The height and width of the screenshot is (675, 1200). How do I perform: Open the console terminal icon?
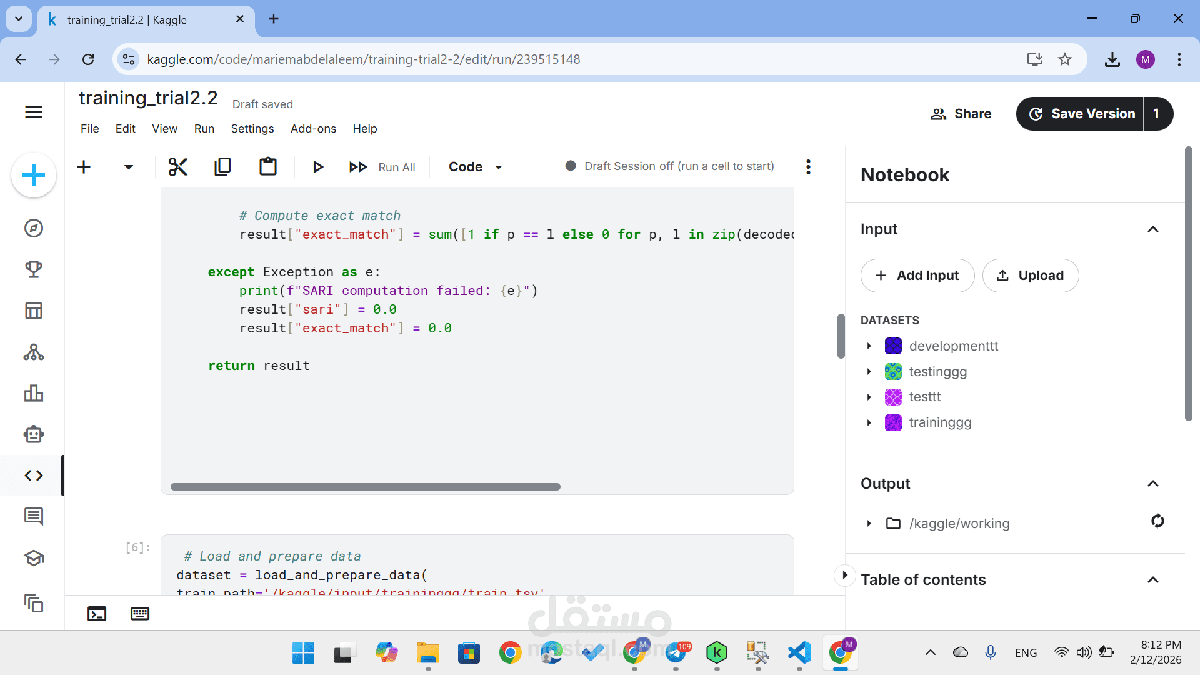click(x=97, y=614)
